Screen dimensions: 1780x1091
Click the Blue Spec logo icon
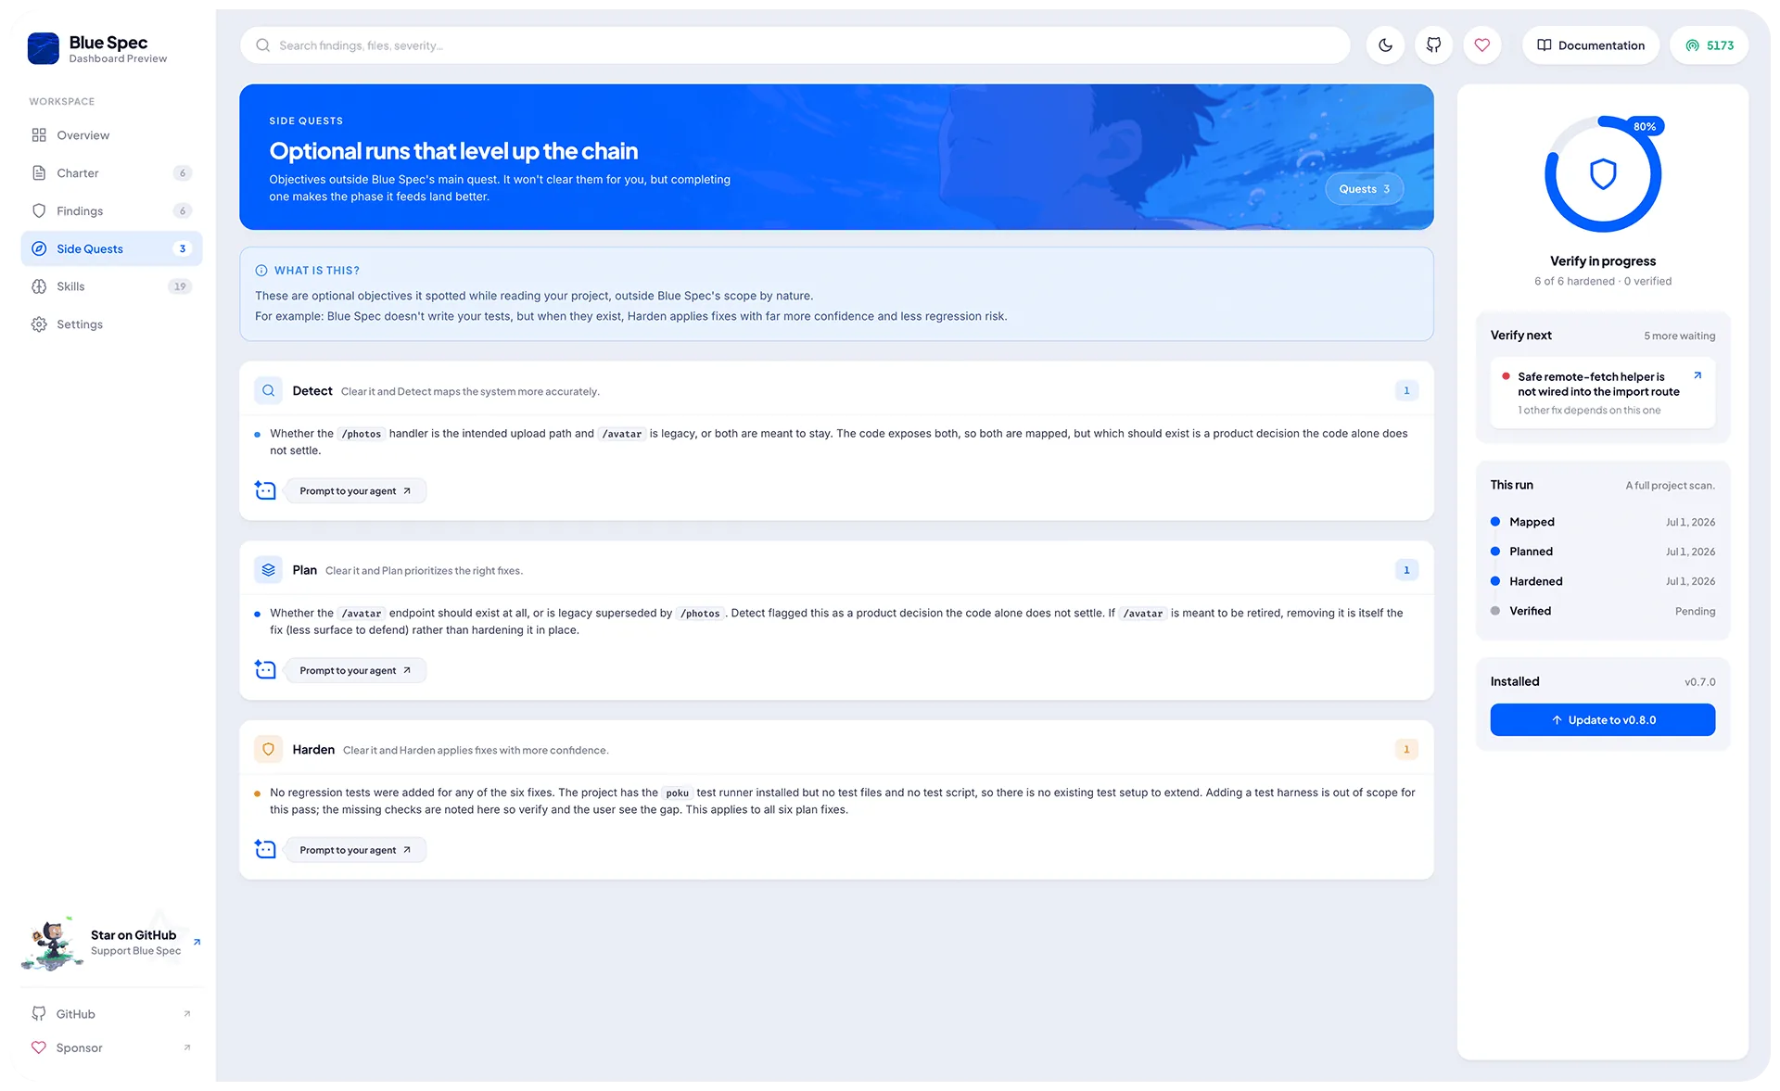pos(44,48)
